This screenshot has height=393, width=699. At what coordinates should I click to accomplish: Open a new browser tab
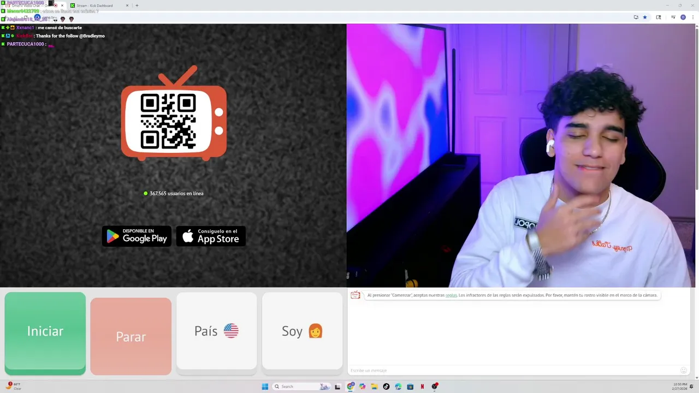[137, 5]
